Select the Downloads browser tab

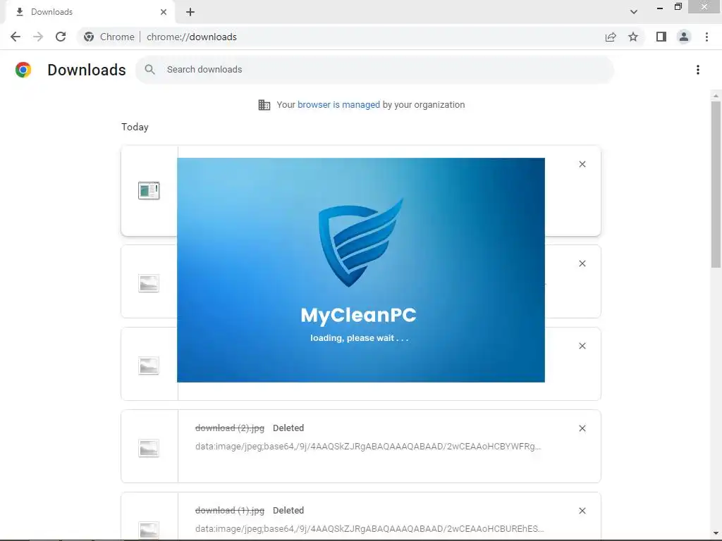click(x=90, y=12)
